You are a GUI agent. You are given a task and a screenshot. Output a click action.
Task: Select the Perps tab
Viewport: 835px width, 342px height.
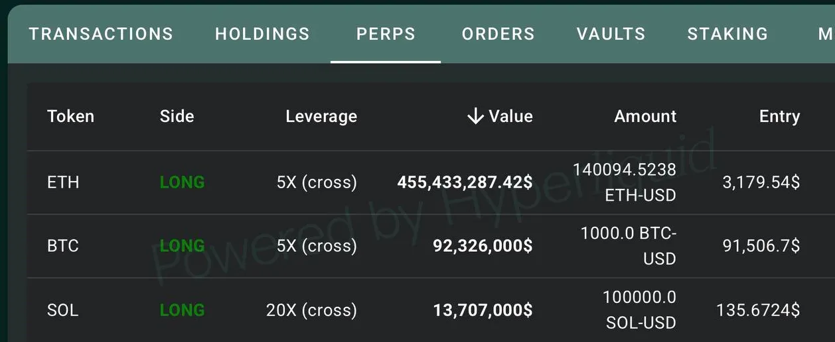[x=386, y=34]
